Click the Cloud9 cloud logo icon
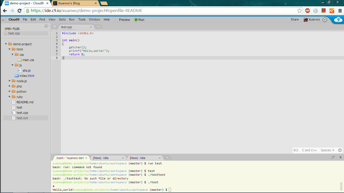The image size is (344, 193). (x=338, y=20)
